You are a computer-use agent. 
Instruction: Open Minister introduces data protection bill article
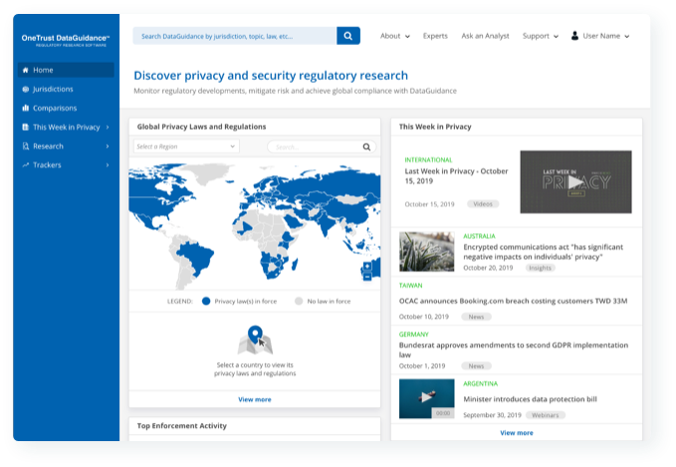530,399
